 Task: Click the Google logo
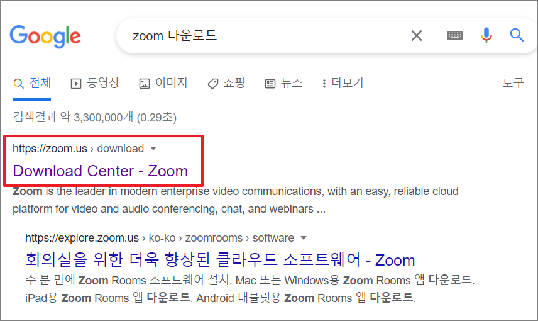coord(45,37)
